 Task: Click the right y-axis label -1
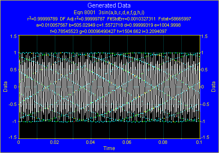point(203,121)
